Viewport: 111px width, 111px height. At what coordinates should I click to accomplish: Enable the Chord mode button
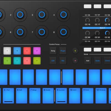(107, 61)
